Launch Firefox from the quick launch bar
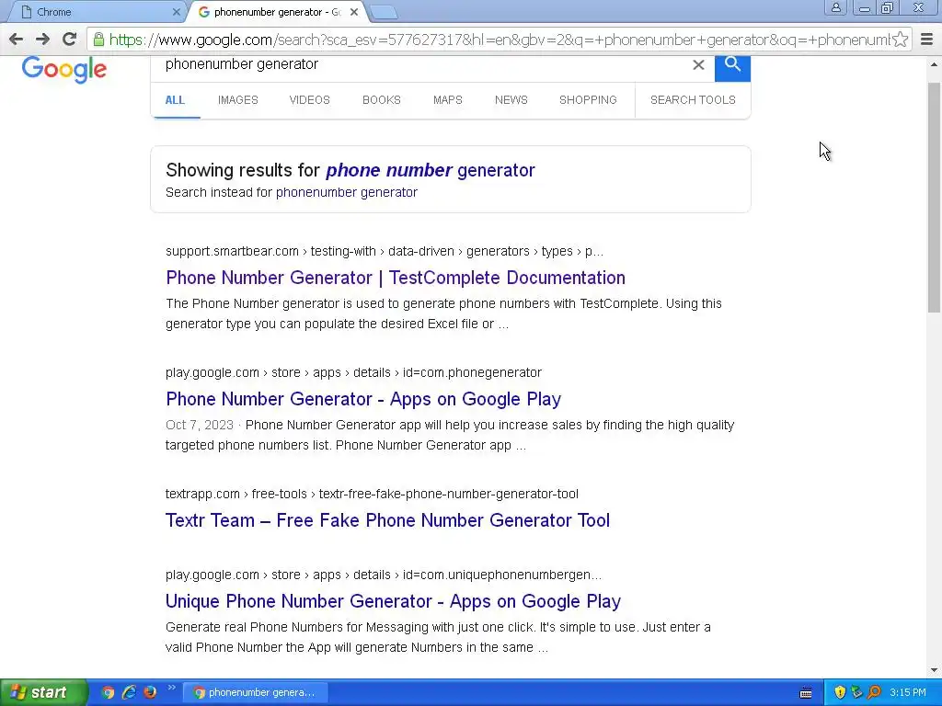942x706 pixels. click(150, 692)
